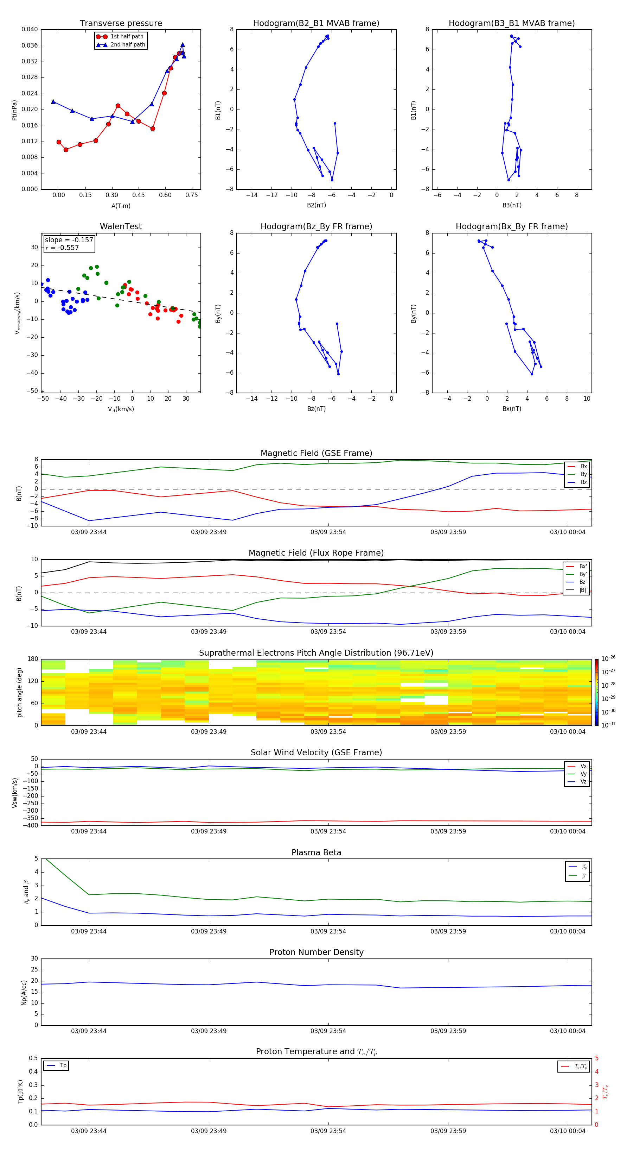Select the By' legend entry in Flux Rope panel
This screenshot has width=633, height=1162.
(576, 574)
